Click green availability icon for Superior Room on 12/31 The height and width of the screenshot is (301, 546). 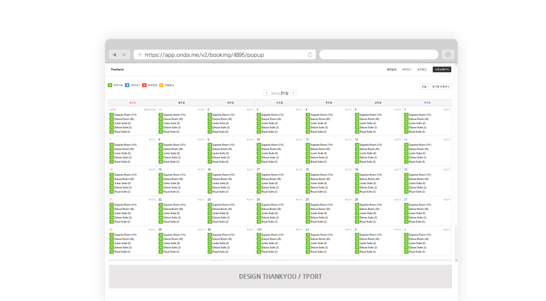click(111, 115)
